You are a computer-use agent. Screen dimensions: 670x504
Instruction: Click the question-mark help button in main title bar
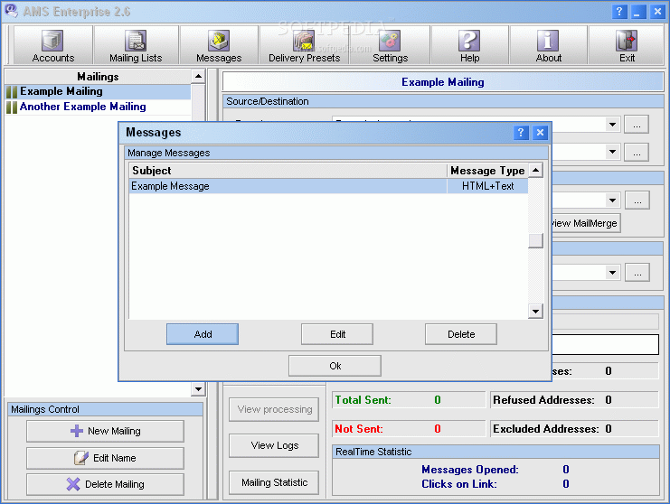[x=619, y=12]
